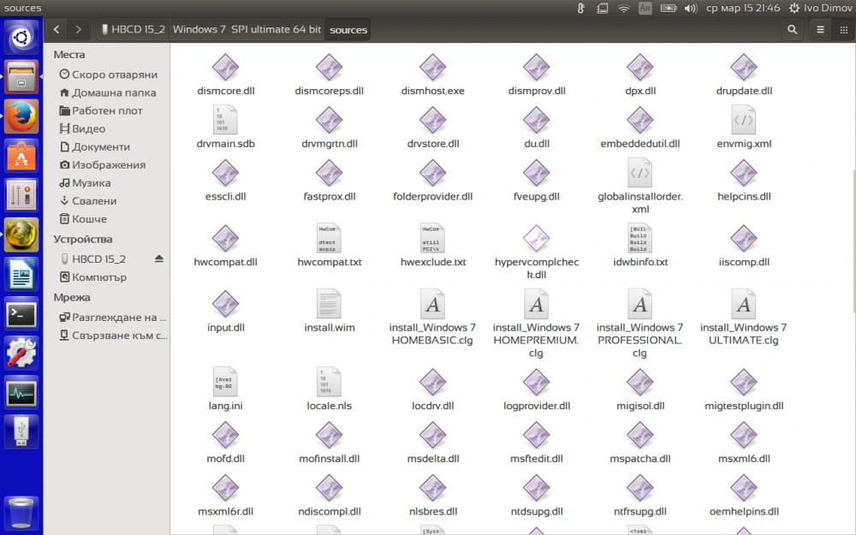This screenshot has height=535, width=856.
Task: Select dismhost.exe file
Action: (432, 74)
